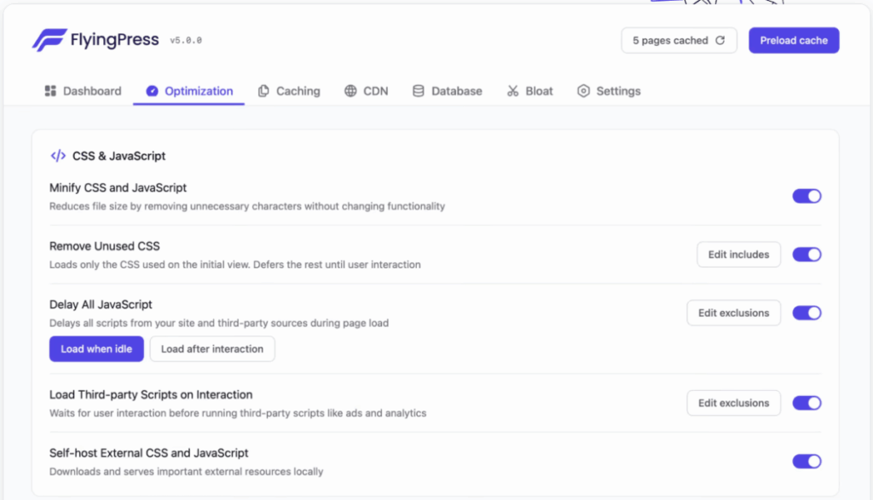Choose the Load when idle option
The width and height of the screenshot is (873, 500).
click(x=96, y=349)
